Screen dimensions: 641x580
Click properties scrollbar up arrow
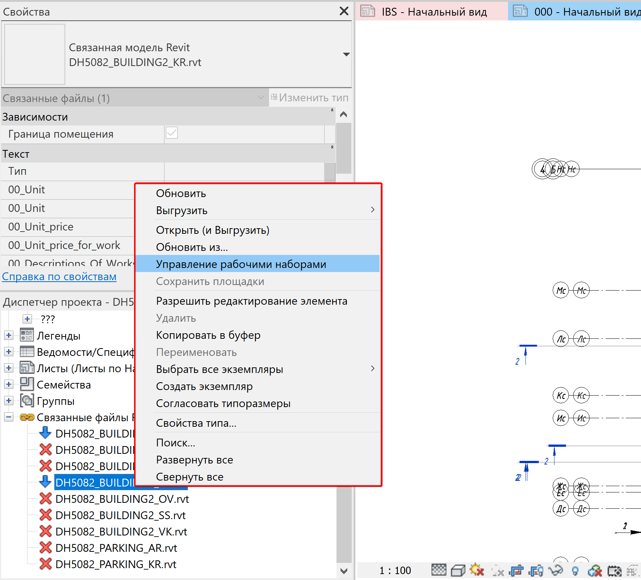(344, 114)
